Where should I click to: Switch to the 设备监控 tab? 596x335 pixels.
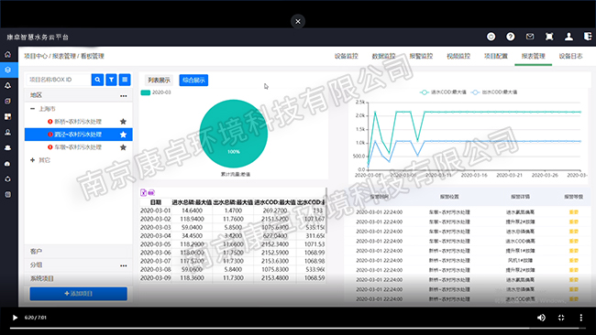pos(347,56)
